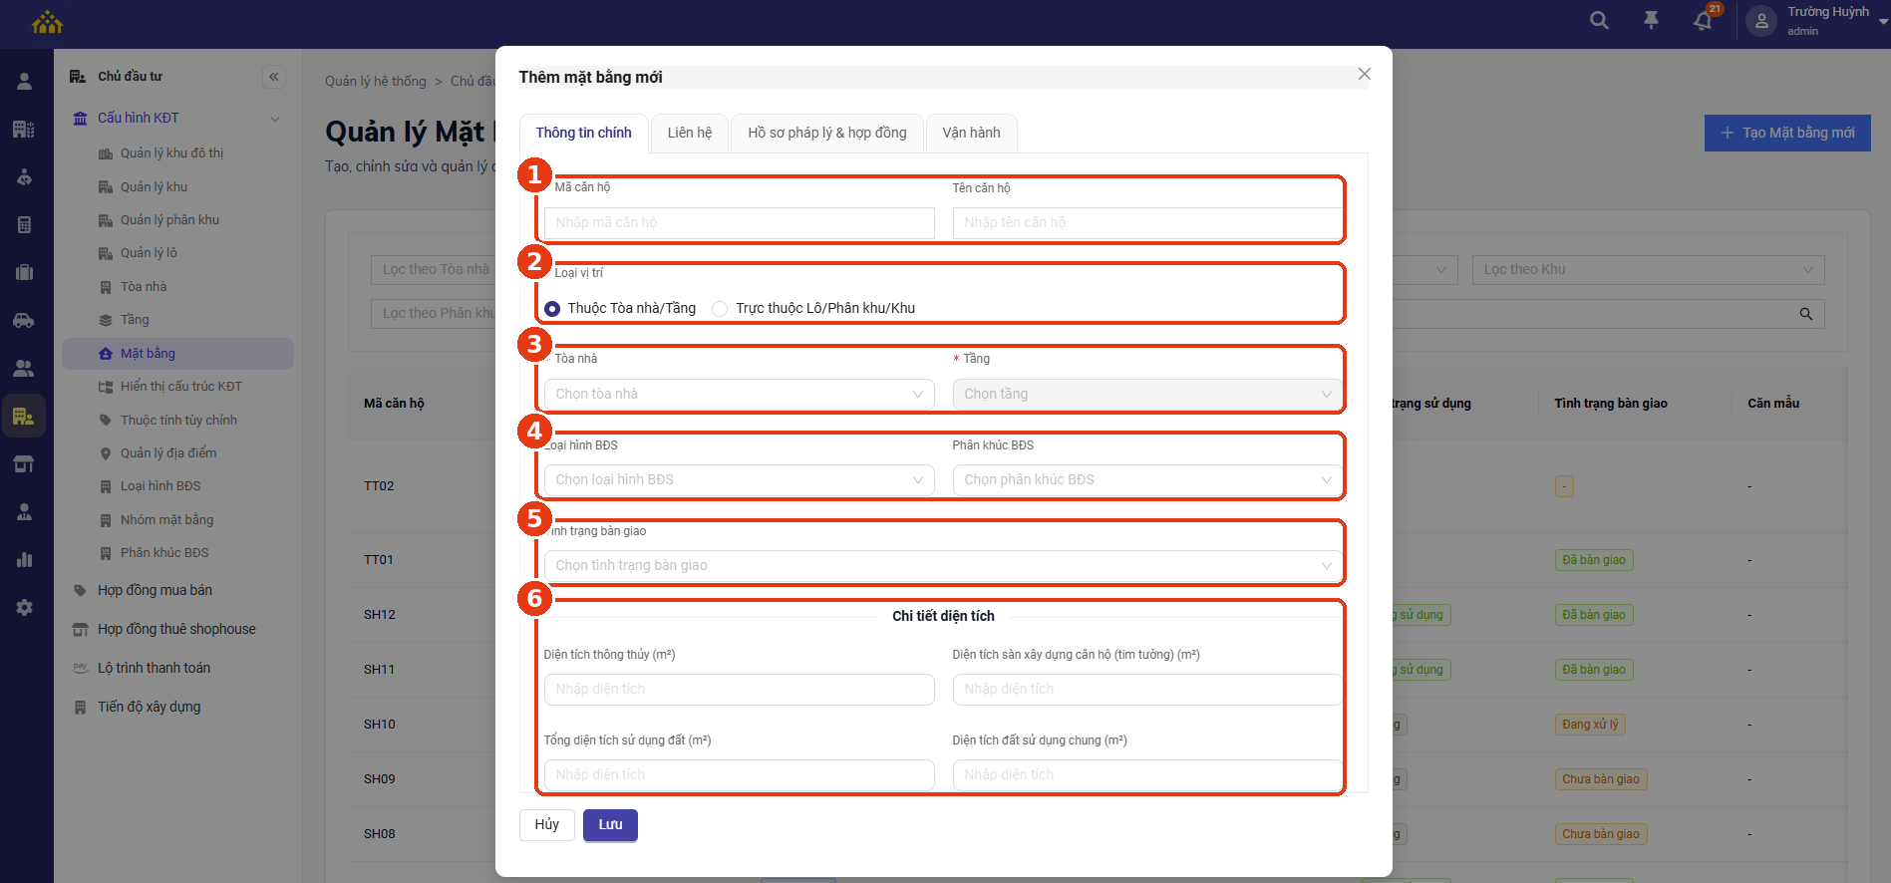Switch to Hồ sơ pháp lý & hợp đồng tab

click(827, 133)
